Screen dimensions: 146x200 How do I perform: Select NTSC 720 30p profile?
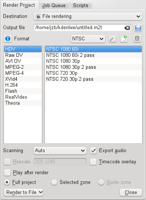coord(93,73)
